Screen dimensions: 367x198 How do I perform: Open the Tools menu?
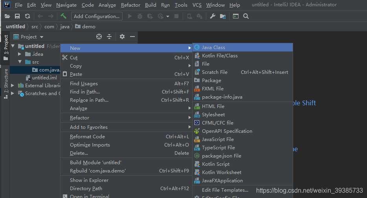coord(181,5)
